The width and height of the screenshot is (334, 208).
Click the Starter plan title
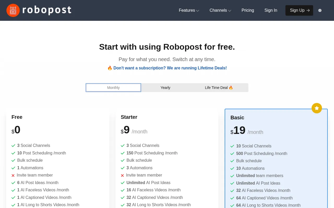(129, 117)
